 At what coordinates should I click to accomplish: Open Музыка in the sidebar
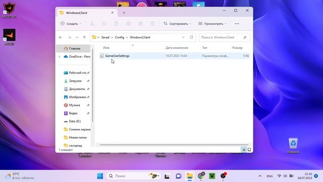click(76, 105)
